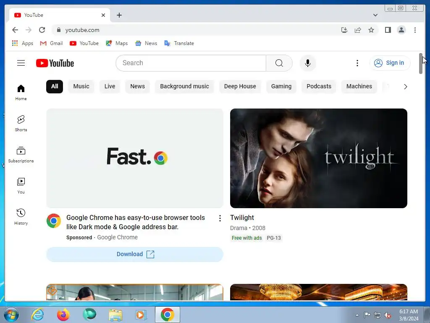Open the Chrome profile avatar
Screen dimensions: 430x323
(x=401, y=30)
